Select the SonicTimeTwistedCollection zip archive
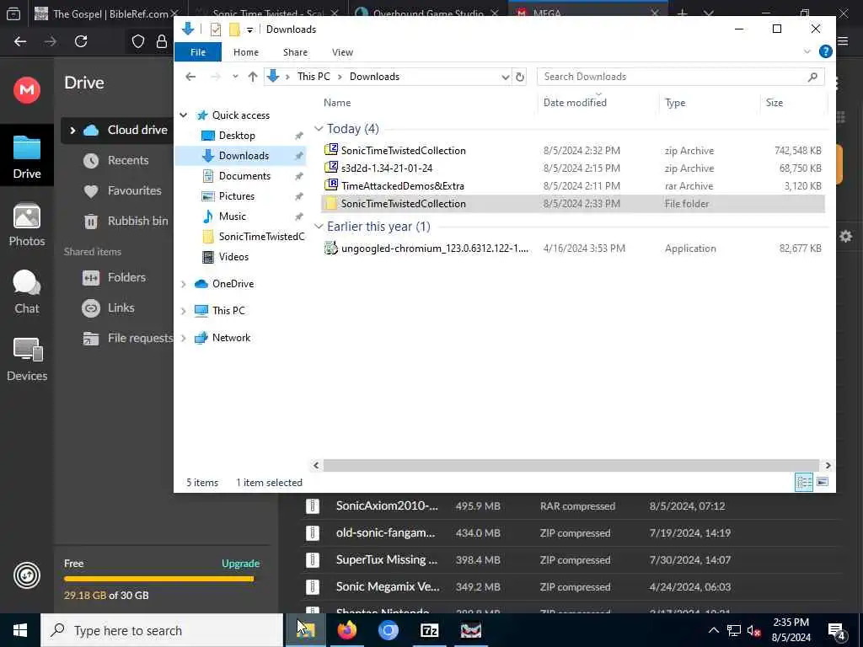Screen dimensions: 863x647 click(572, 151)
